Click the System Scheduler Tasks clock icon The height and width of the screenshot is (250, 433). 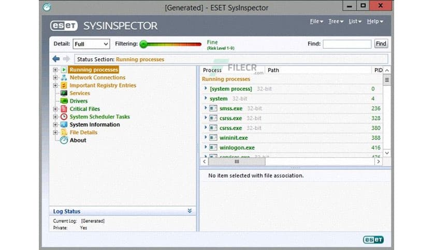coord(64,117)
